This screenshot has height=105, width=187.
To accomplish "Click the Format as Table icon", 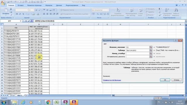I will 131,10.
